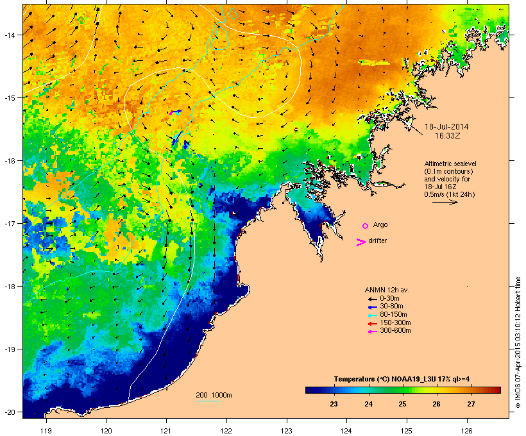Click the colorbar tick value 27
The height and width of the screenshot is (436, 526).
tap(471, 404)
